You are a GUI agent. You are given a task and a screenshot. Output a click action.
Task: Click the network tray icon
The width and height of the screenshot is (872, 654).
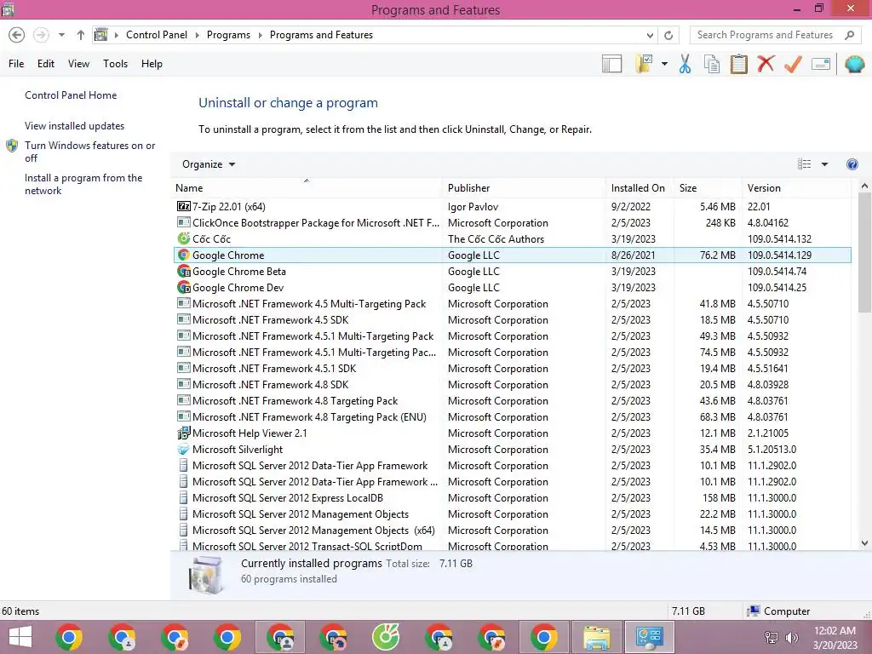pos(772,638)
